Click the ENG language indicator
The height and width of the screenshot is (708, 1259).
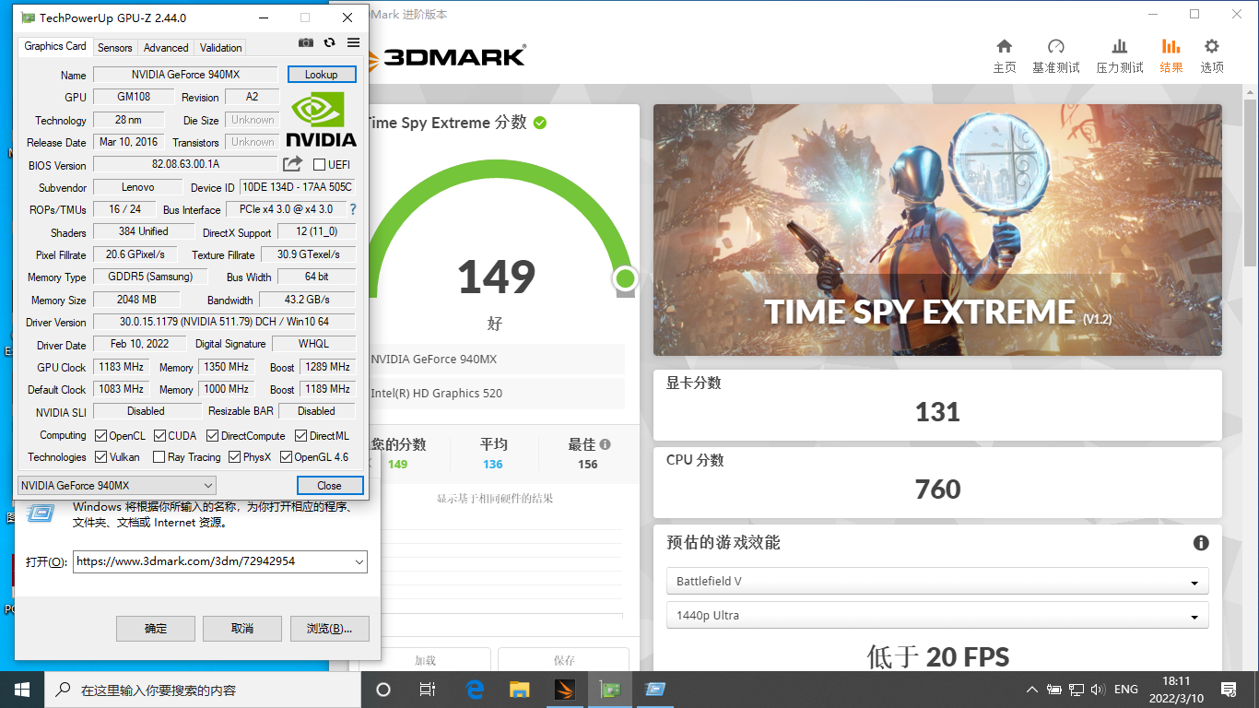pos(1126,690)
